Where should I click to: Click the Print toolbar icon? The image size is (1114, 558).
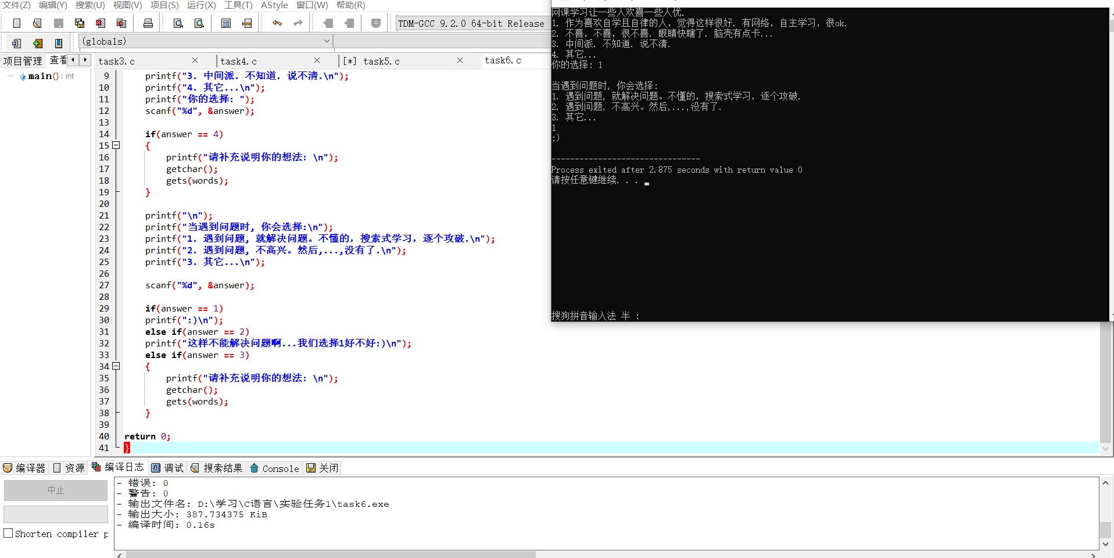148,23
